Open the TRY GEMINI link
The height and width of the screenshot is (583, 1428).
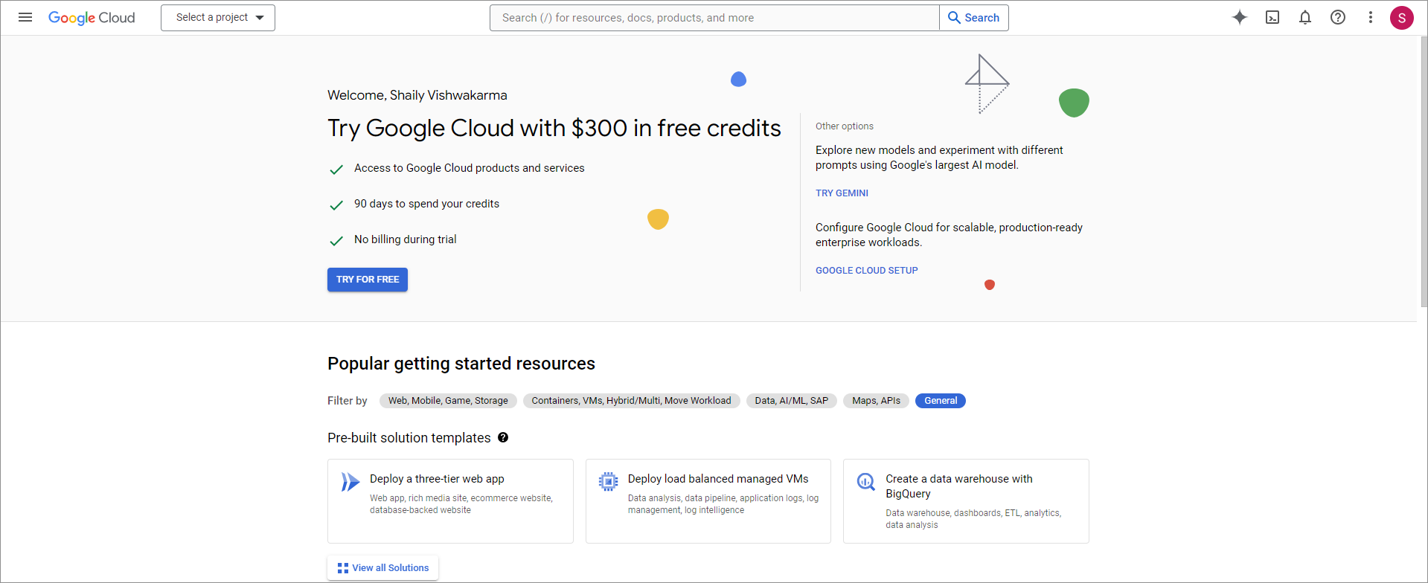click(x=842, y=193)
